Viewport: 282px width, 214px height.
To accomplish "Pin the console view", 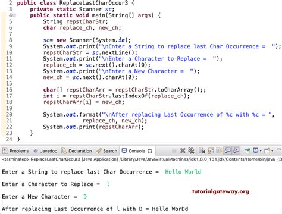I will pyautogui.click(x=247, y=151).
